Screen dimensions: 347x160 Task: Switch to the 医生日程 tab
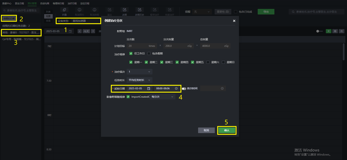click(x=20, y=4)
